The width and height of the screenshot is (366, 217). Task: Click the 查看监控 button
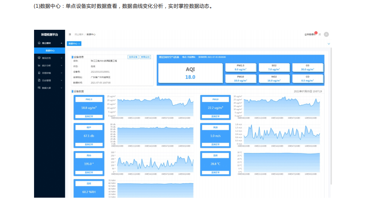(145, 57)
